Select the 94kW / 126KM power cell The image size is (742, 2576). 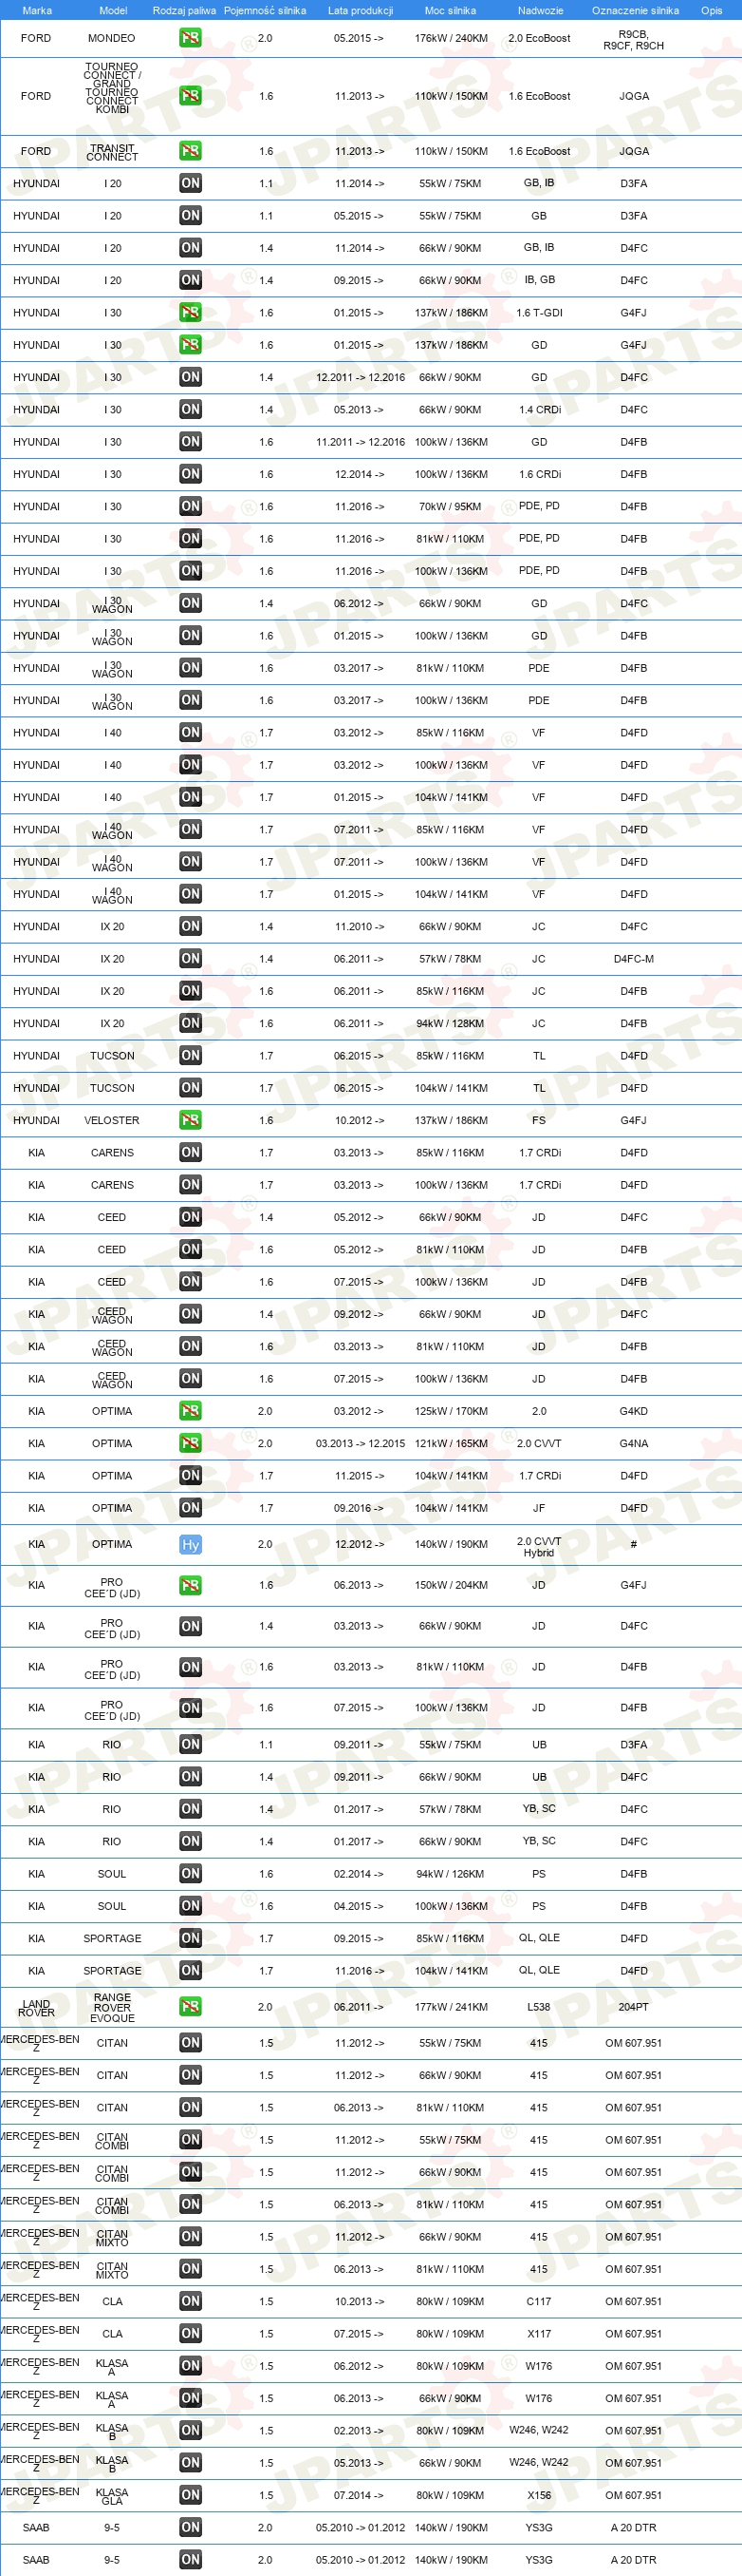[450, 1874]
